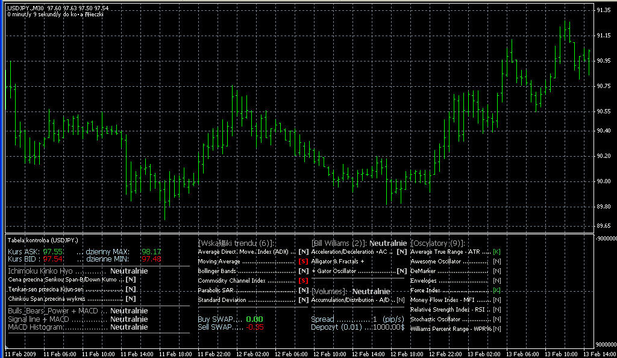Click the red [S] marker beside Commodity Channel Index
Image resolution: width=617 pixels, height=358 pixels.
(303, 281)
